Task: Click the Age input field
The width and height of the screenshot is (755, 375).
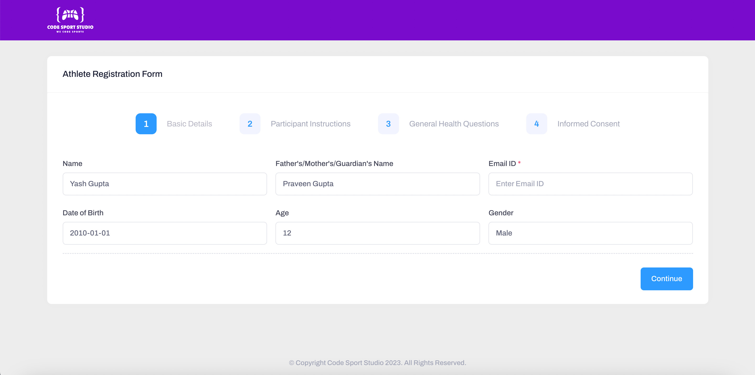Action: click(x=377, y=233)
